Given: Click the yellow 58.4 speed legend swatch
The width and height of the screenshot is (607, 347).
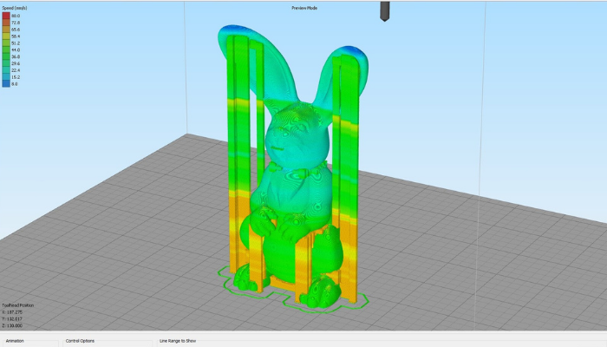Looking at the screenshot, I should point(6,36).
